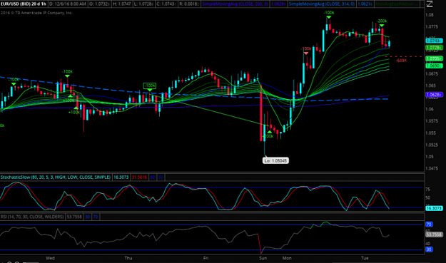Click the boxed -100k trade marker

coord(150,86)
